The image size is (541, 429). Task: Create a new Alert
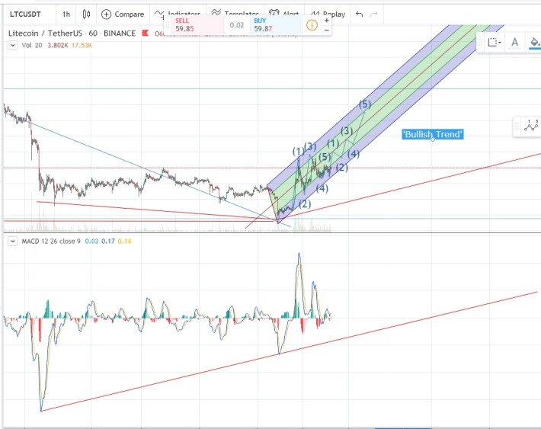click(x=284, y=14)
